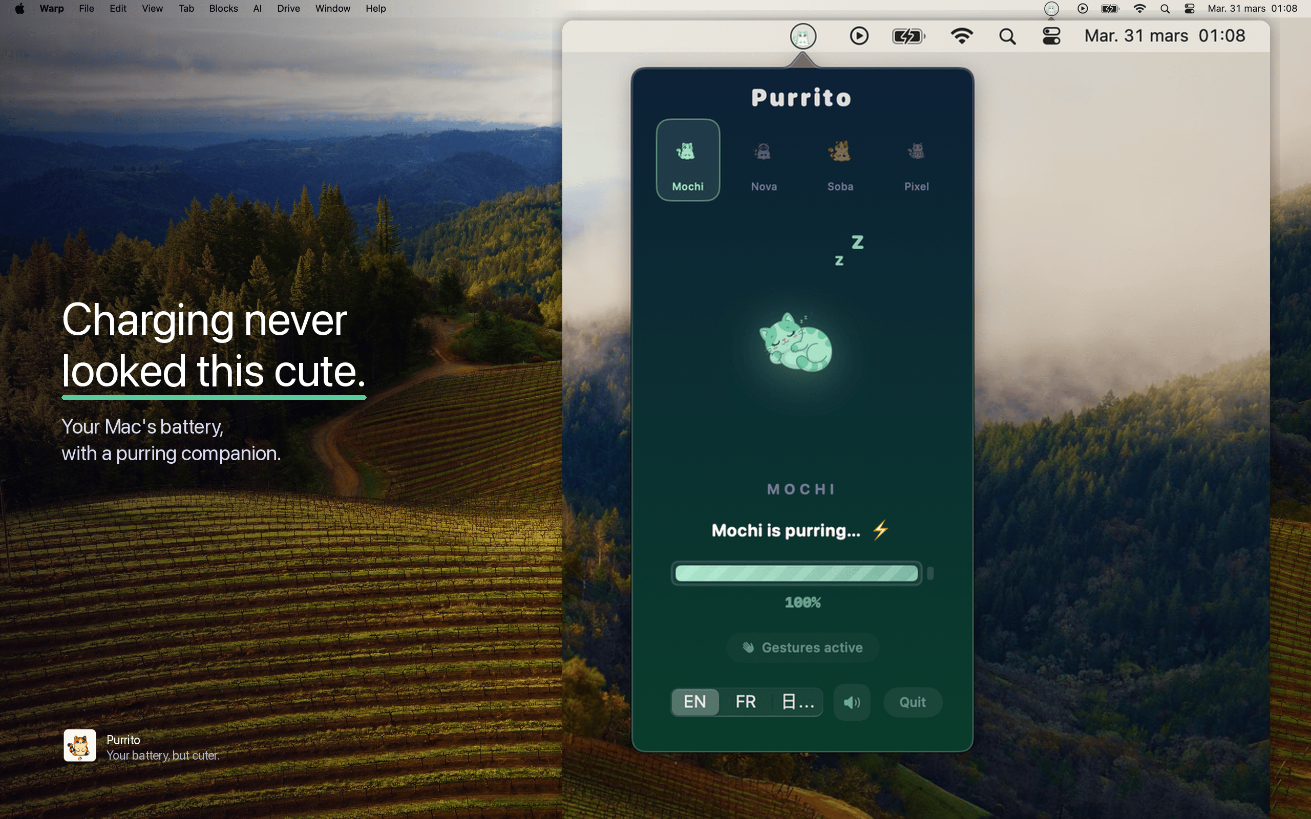Click the Purrito app icon at bottom left

click(x=80, y=745)
